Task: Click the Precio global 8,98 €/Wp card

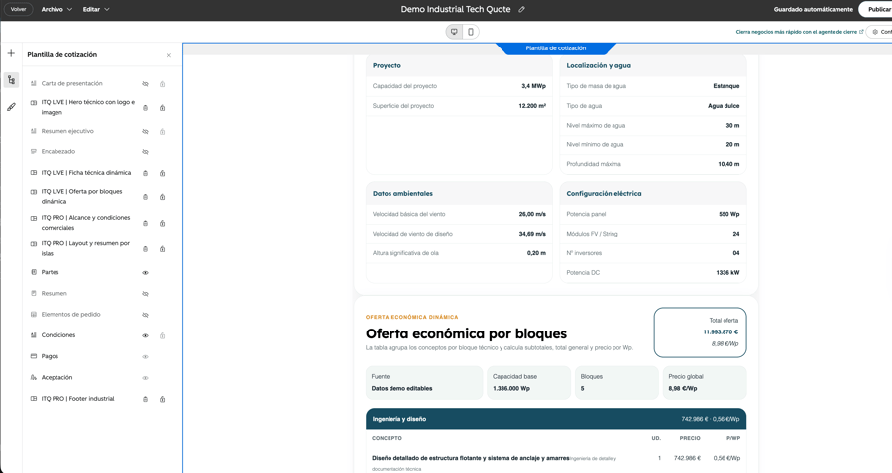Action: point(705,382)
